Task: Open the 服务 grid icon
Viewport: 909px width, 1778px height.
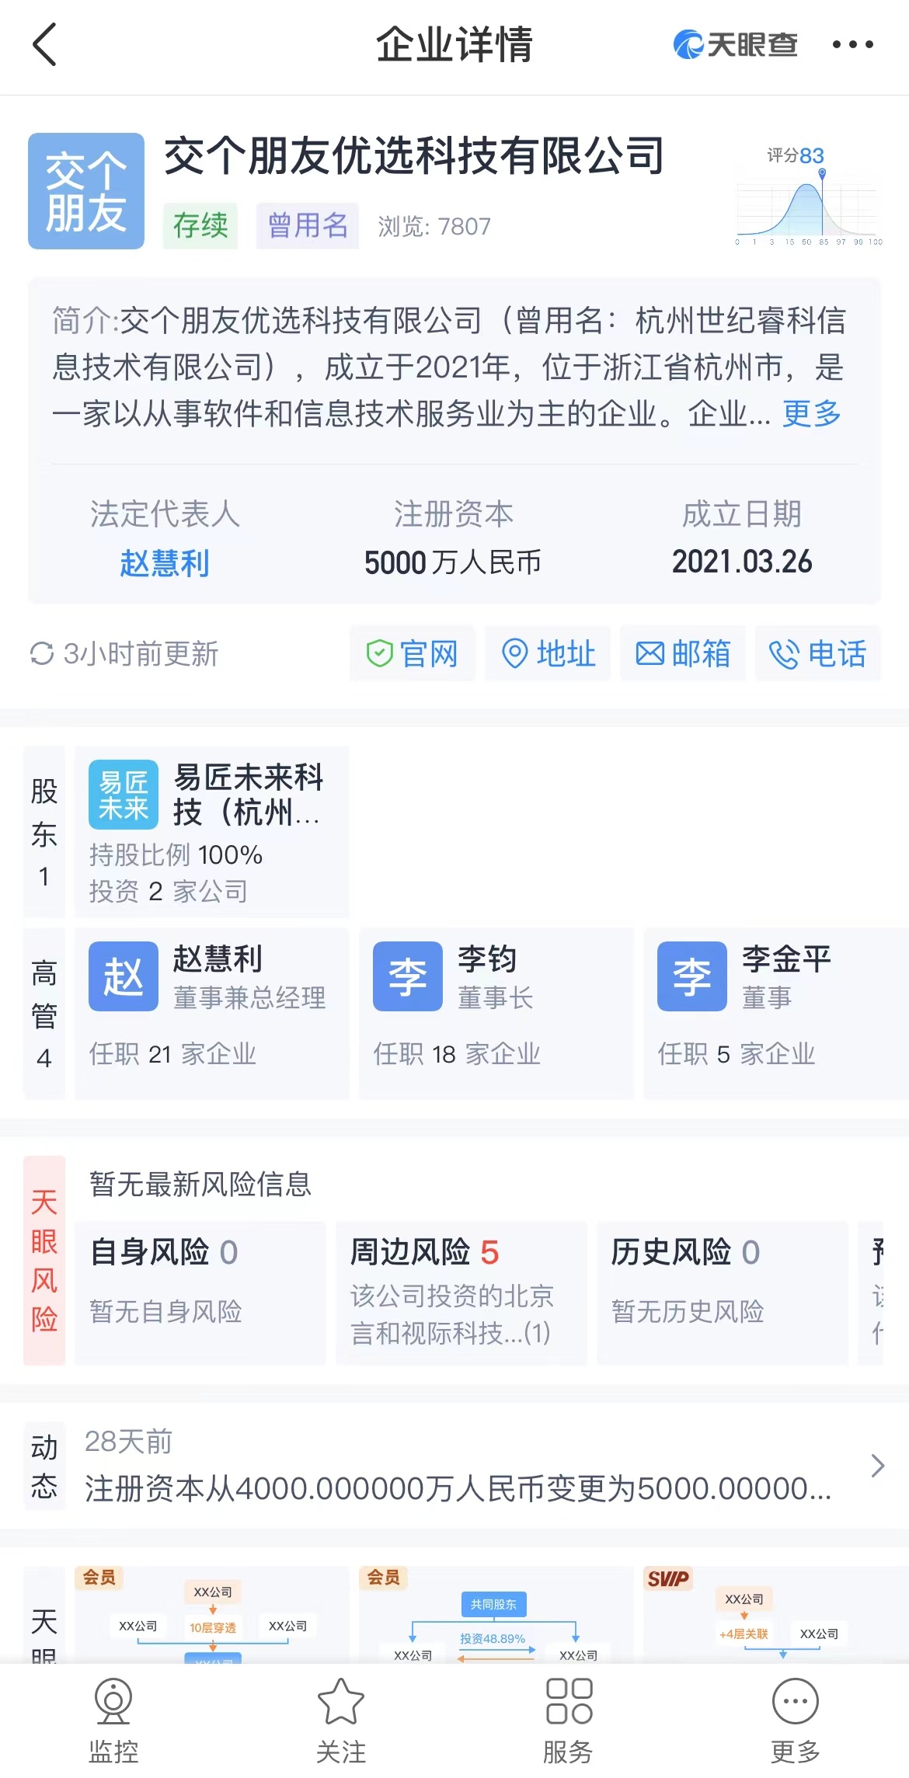Action: pos(569,1702)
